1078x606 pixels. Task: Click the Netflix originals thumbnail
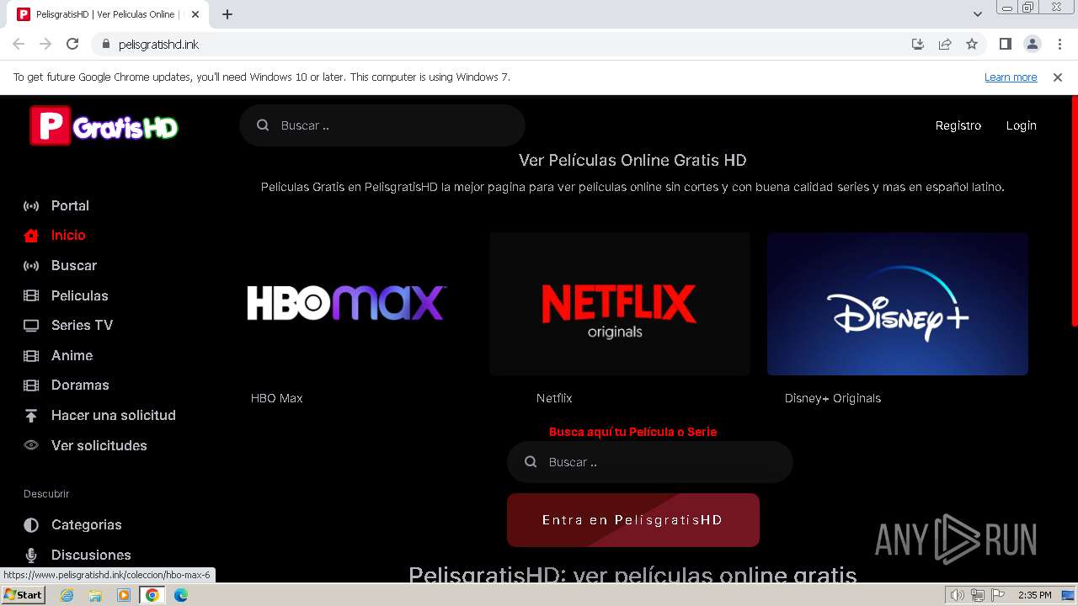pyautogui.click(x=620, y=304)
